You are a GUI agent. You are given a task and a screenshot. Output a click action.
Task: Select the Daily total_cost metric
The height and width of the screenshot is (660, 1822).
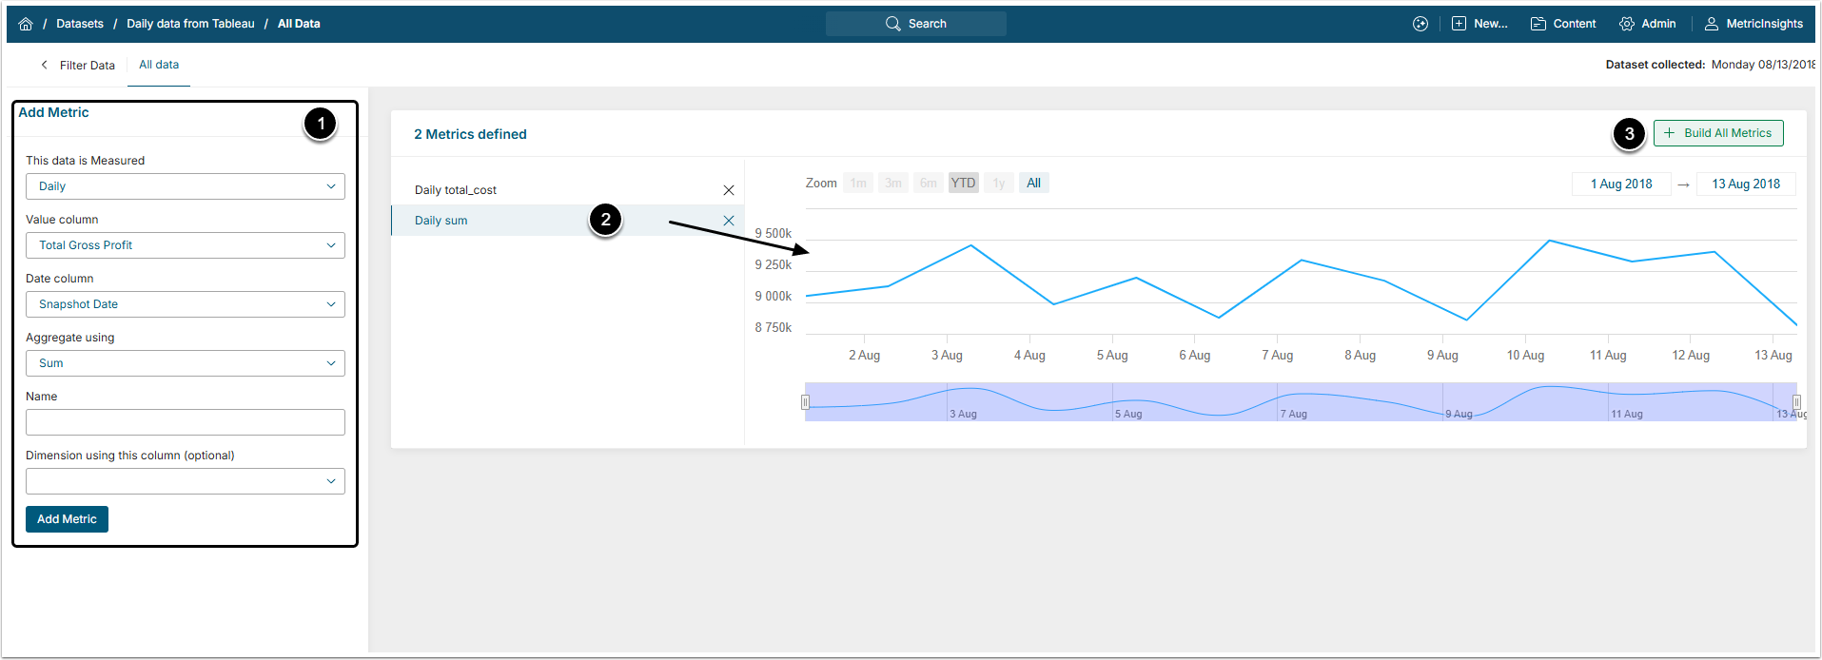456,190
